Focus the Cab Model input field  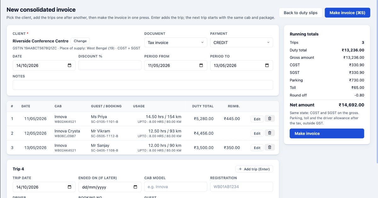click(x=176, y=187)
